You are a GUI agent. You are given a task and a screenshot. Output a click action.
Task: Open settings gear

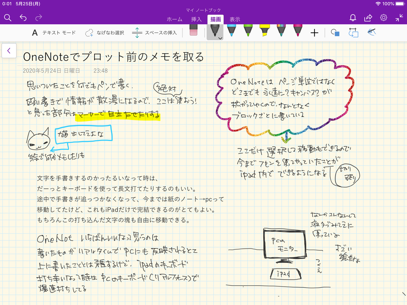pyautogui.click(x=383, y=18)
